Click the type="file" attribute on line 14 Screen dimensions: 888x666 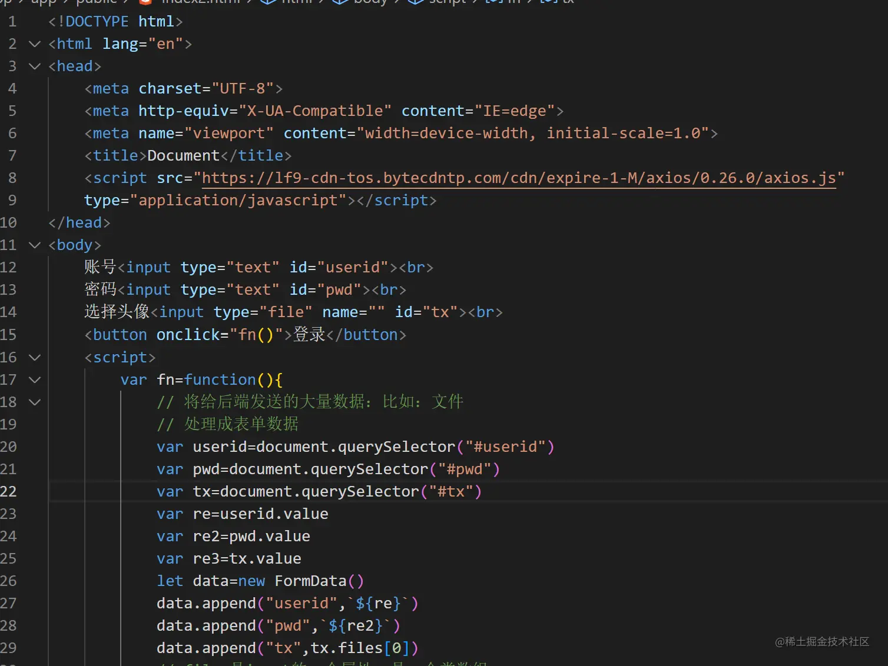pos(263,312)
